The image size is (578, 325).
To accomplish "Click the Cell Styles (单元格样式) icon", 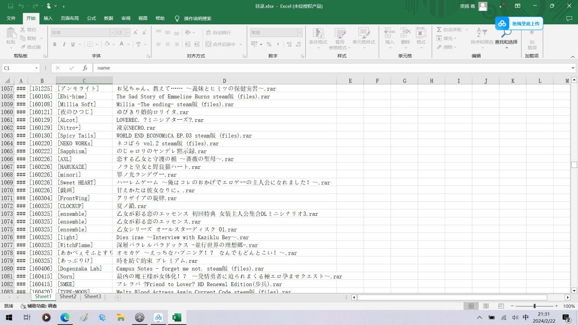I will (x=364, y=33).
